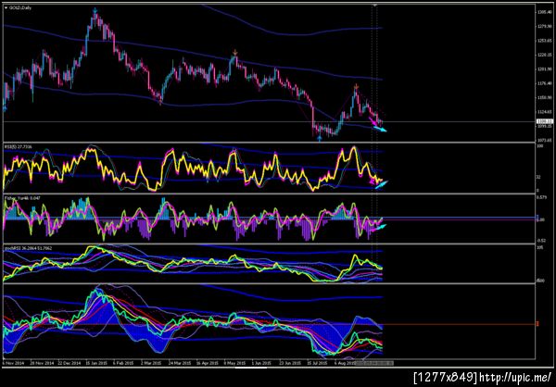The image size is (556, 387).
Task: Select the orange arrow signal at May 2015 peak
Action: (x=234, y=53)
